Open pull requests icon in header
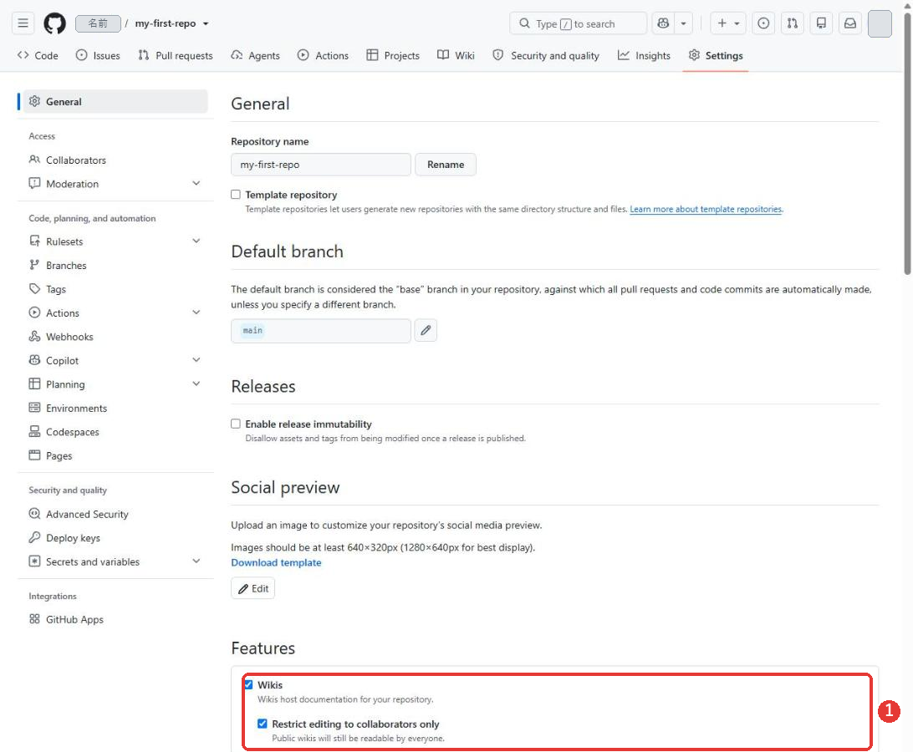Viewport: 913px width, 752px height. point(793,23)
